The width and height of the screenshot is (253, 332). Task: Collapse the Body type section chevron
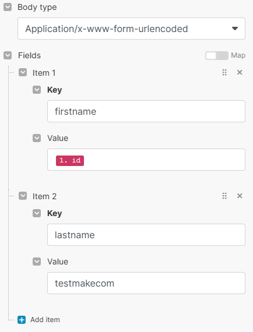(8, 7)
